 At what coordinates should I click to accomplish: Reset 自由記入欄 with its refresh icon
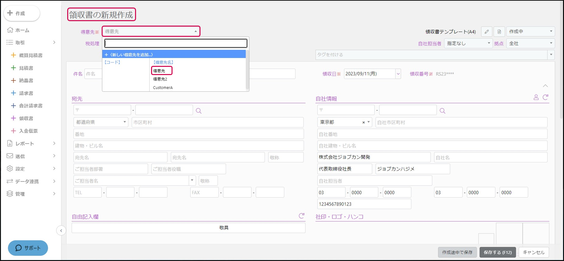[x=301, y=216]
